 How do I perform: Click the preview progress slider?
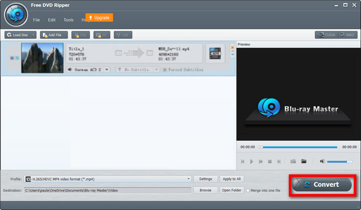298,147
